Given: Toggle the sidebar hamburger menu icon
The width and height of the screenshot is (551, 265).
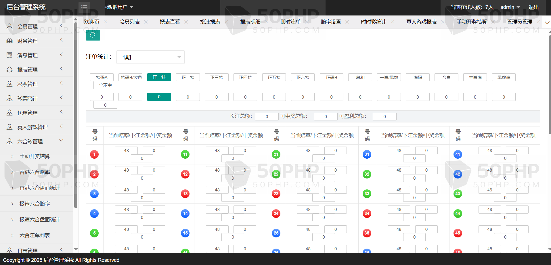Looking at the screenshot, I should point(84,7).
